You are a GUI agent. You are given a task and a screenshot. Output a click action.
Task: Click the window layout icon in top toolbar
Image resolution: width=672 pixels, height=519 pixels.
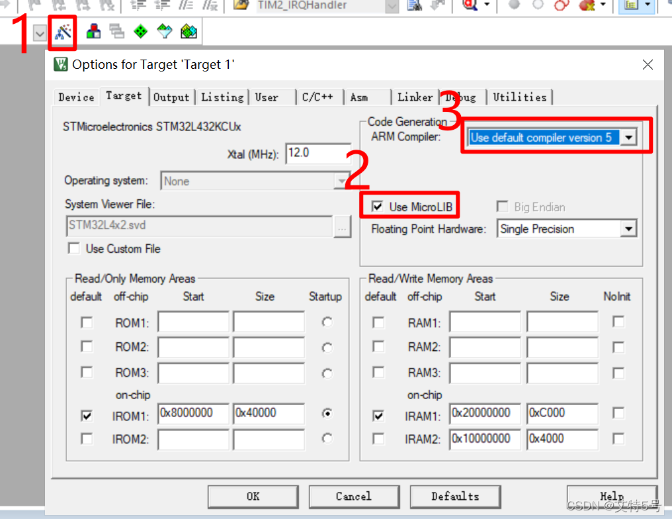tap(631, 5)
